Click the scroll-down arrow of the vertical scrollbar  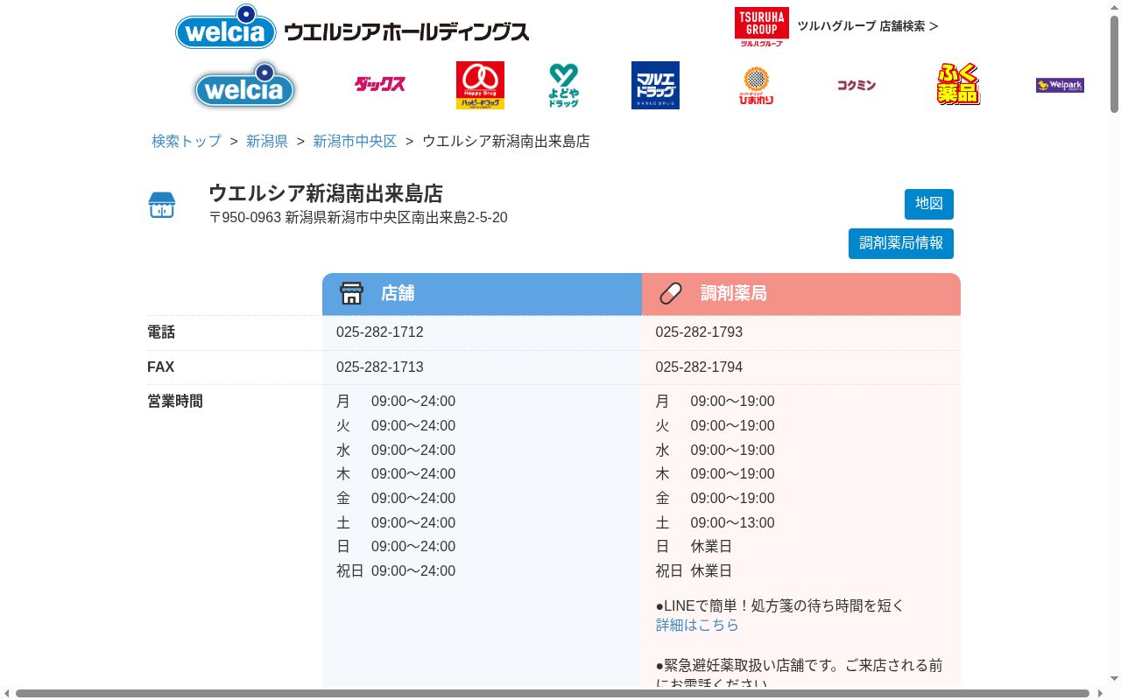pyautogui.click(x=1114, y=679)
